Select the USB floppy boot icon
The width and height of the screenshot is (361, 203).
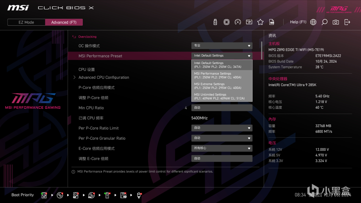[123, 195]
